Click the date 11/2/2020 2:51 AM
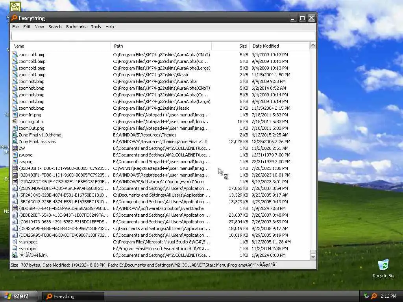 click(x=270, y=148)
